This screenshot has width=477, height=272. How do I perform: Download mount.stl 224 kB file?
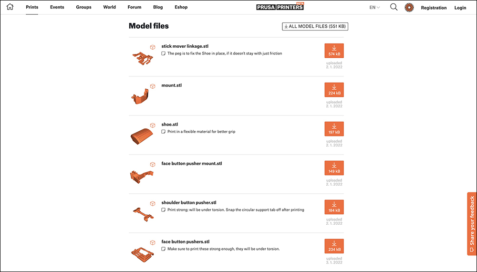pos(334,90)
